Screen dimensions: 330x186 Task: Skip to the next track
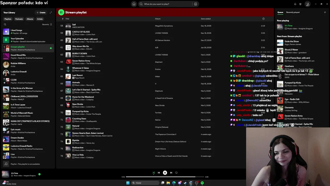[171, 173]
